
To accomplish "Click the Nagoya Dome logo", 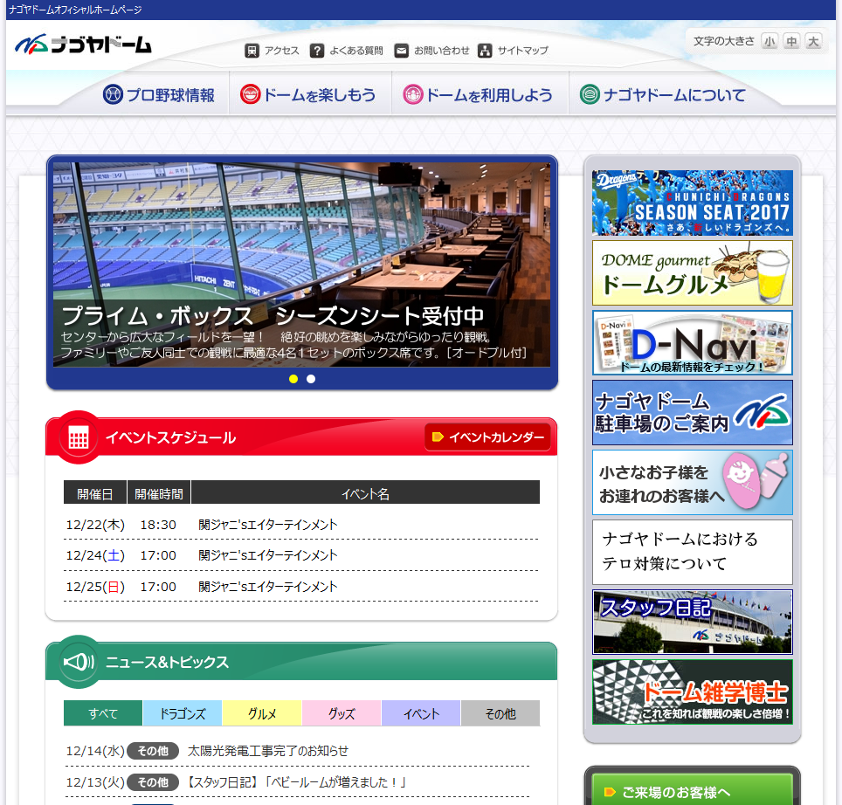I will [83, 45].
